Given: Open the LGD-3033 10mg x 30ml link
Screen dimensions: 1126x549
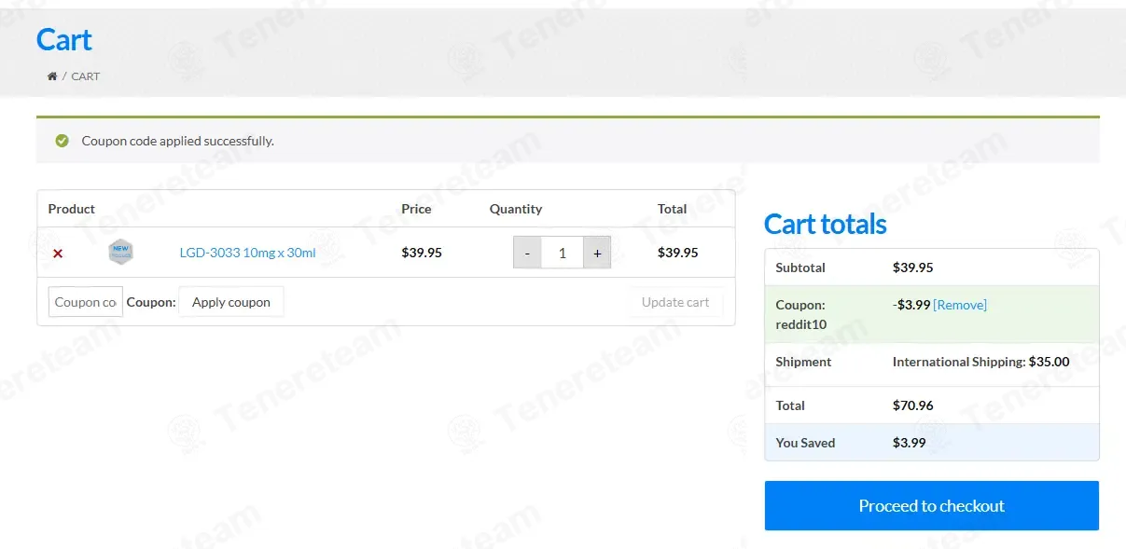Looking at the screenshot, I should (247, 253).
